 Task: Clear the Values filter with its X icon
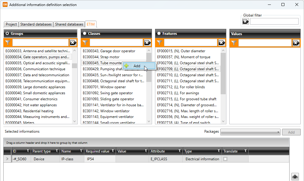pyautogui.click(x=296, y=43)
